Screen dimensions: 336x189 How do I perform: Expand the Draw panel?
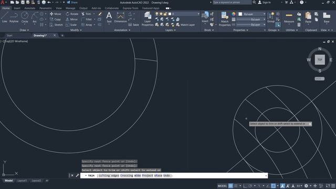[24, 30]
